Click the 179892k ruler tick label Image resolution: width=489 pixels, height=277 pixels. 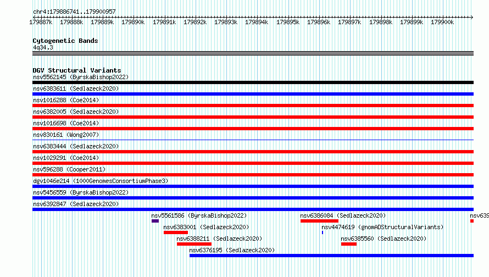coord(195,22)
